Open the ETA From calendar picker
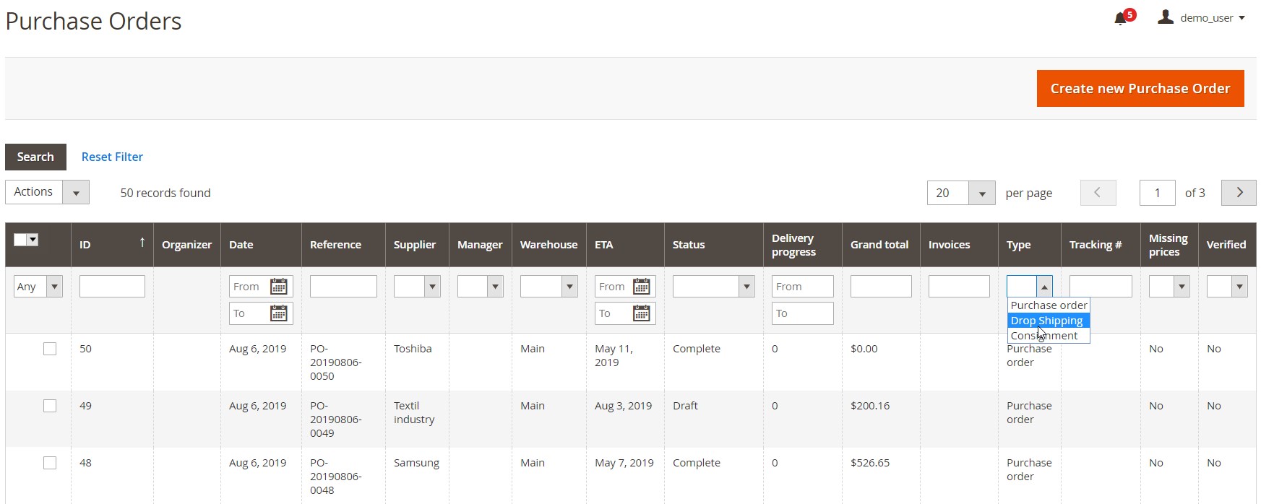This screenshot has height=504, width=1261. (x=641, y=287)
